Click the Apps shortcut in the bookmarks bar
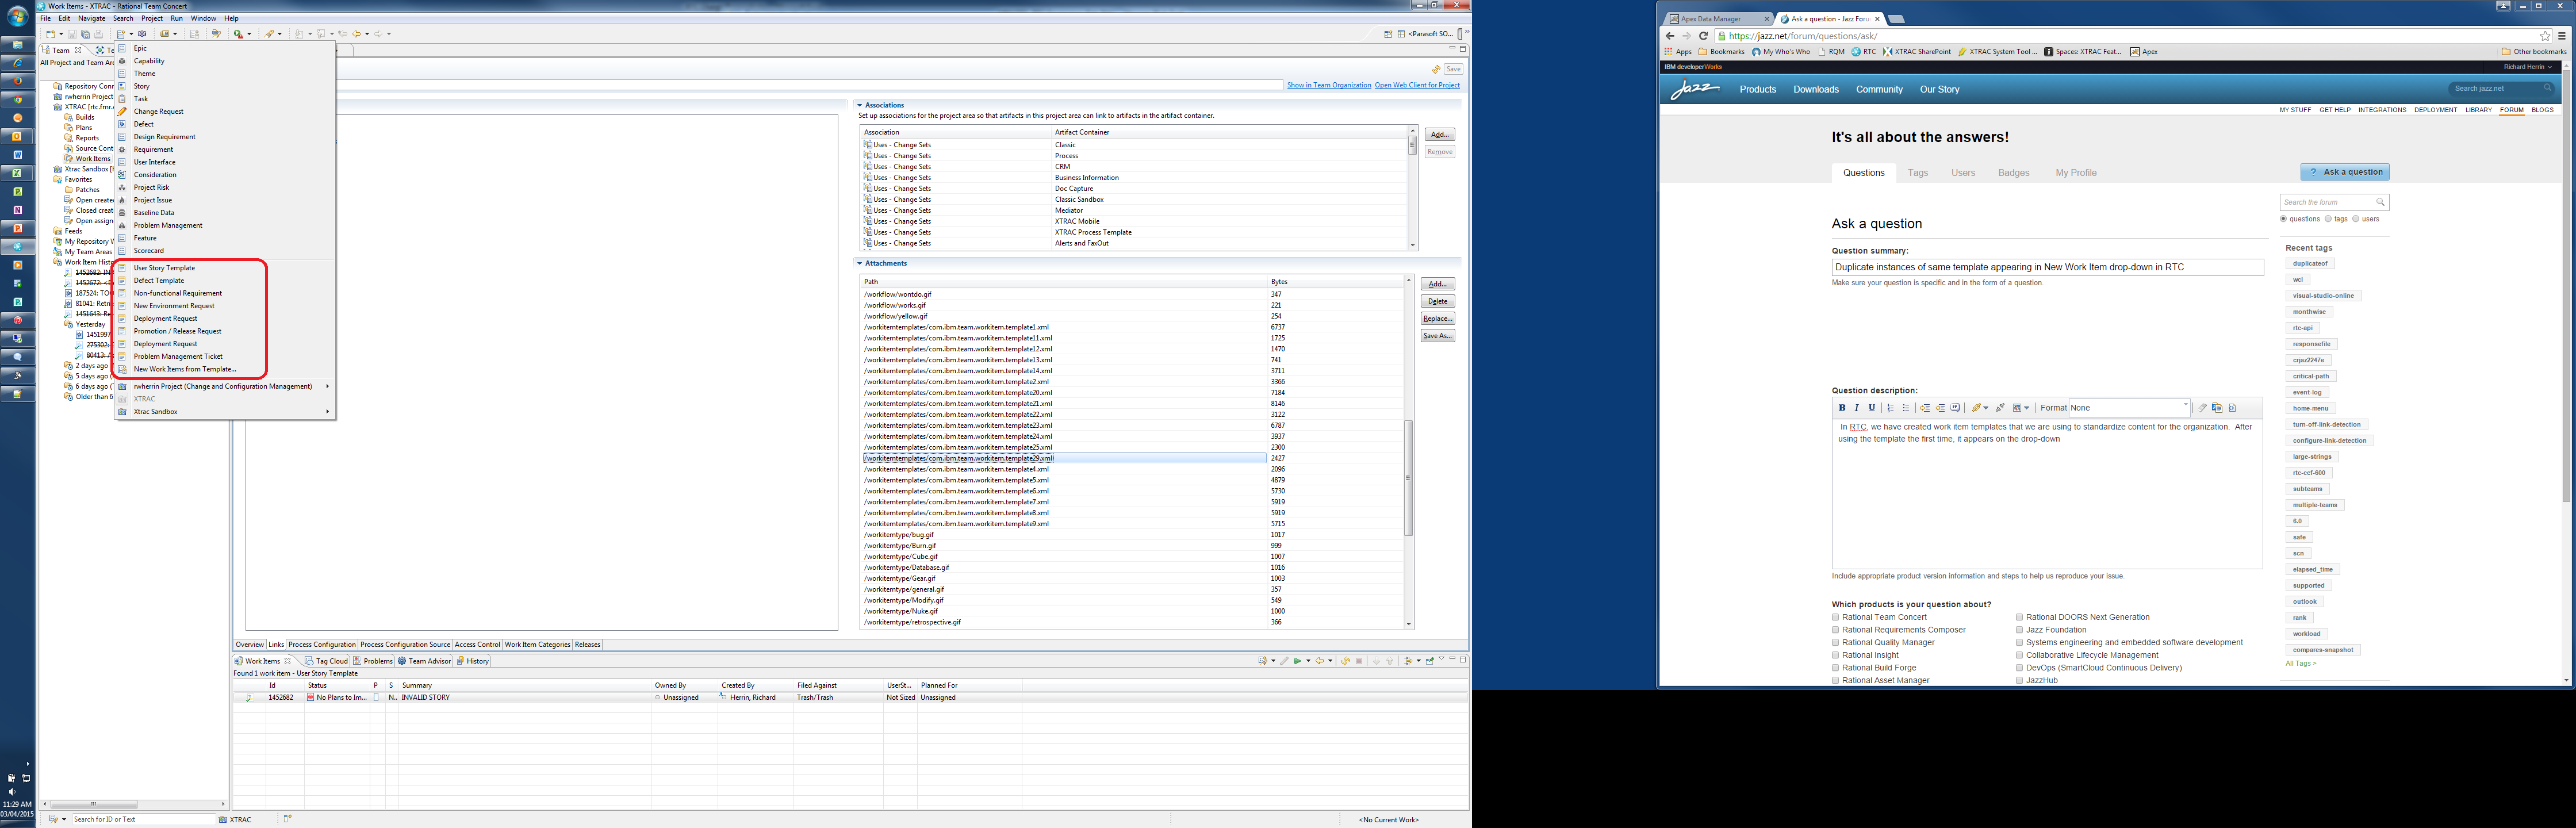This screenshot has height=828, width=2576. click(1678, 52)
